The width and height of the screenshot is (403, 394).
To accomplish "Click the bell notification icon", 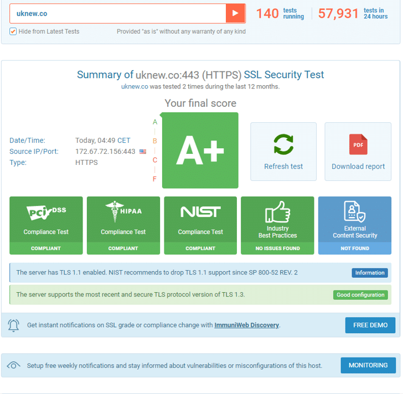I will click(14, 325).
